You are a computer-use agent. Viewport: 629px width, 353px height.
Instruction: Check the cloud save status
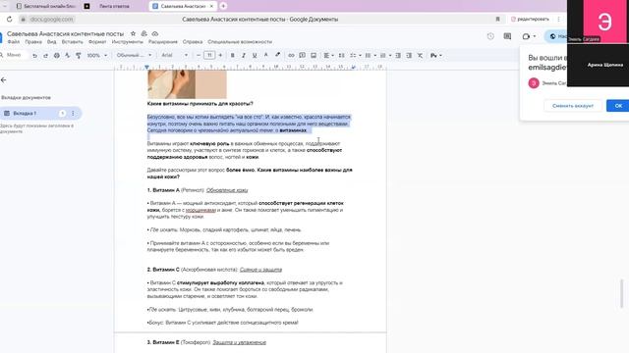(155, 33)
